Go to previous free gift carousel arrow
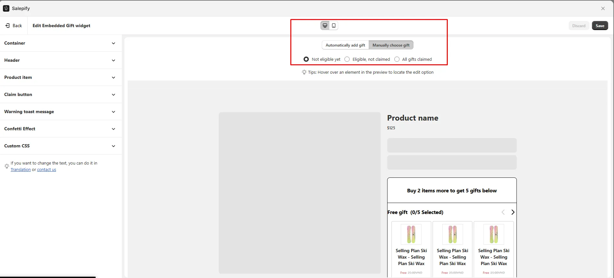The image size is (614, 278). [x=503, y=212]
